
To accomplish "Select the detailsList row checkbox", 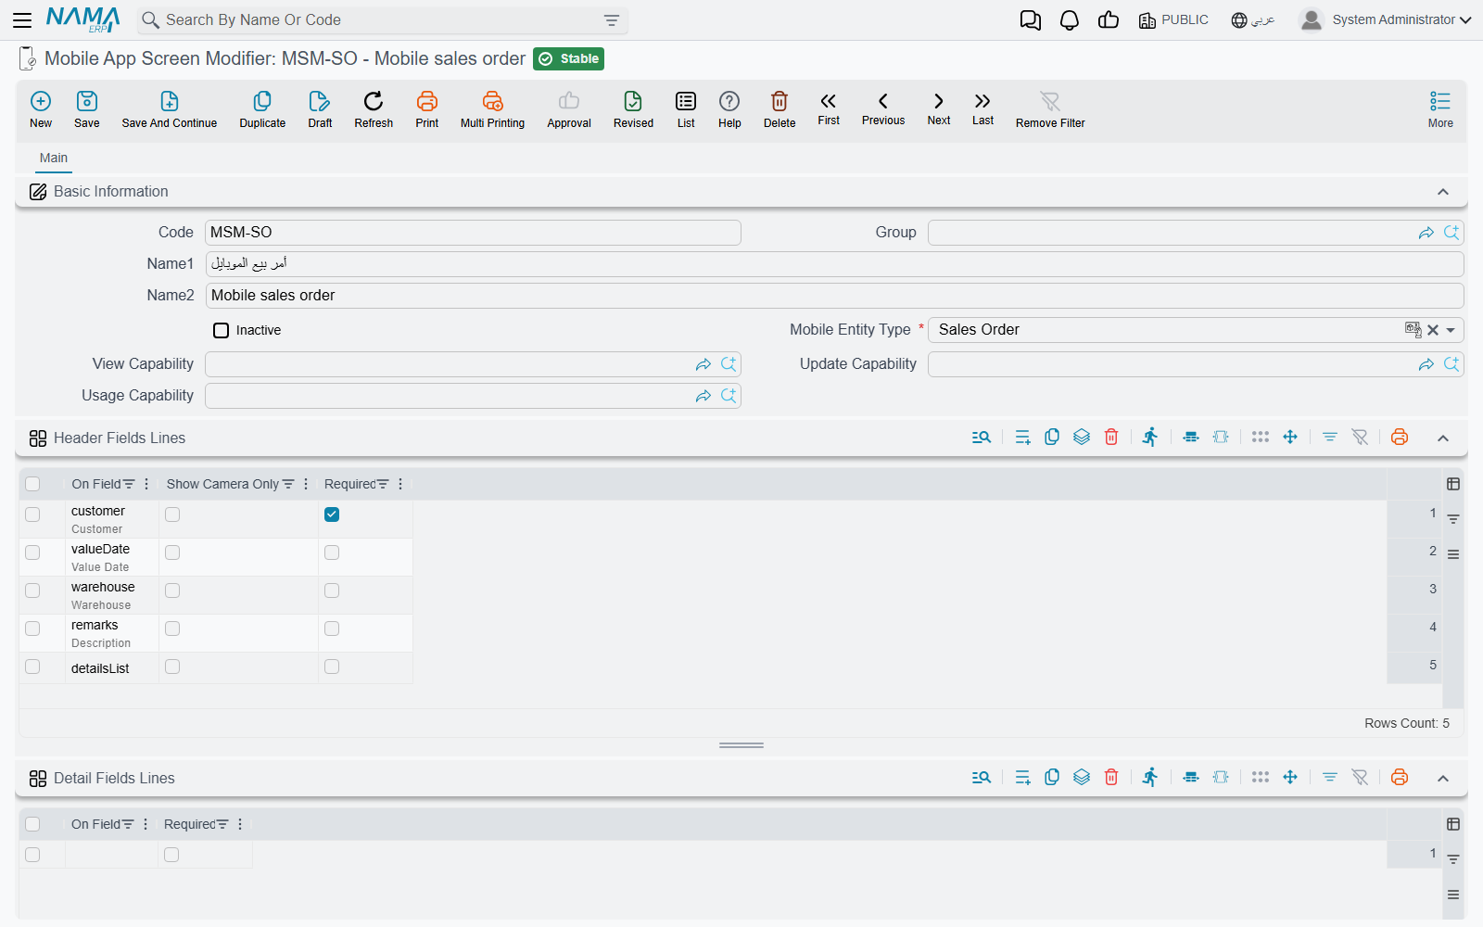I will tap(32, 667).
